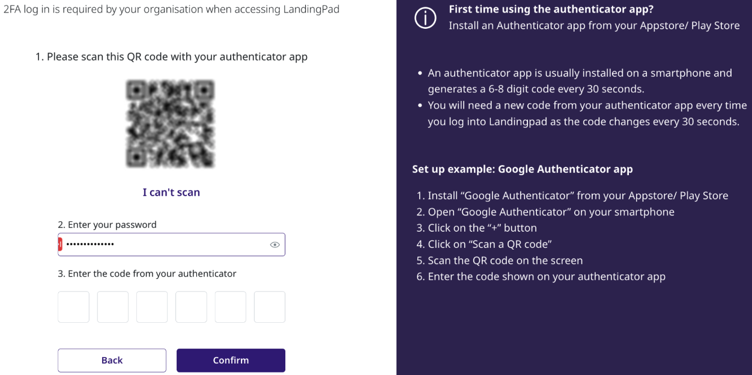Screen dimensions: 752x375
Task: Focus the password input field
Action: [x=171, y=244]
